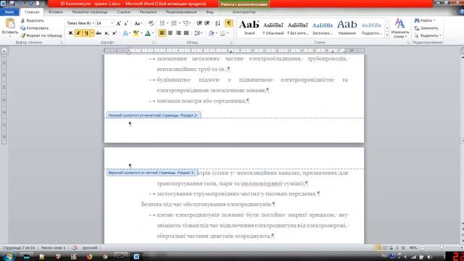Switch to Web Layout view in the status bar
This screenshot has height=261, width=464.
coord(391,248)
